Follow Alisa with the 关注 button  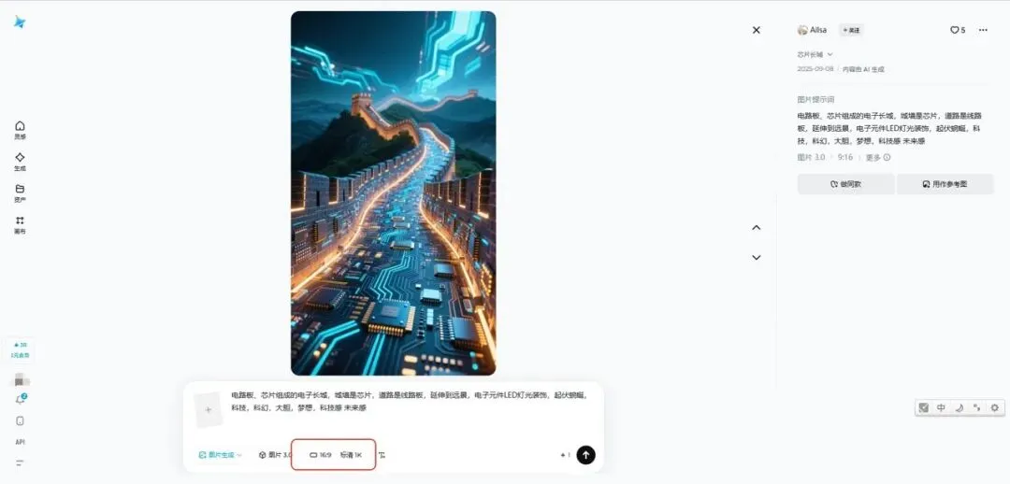click(x=851, y=30)
